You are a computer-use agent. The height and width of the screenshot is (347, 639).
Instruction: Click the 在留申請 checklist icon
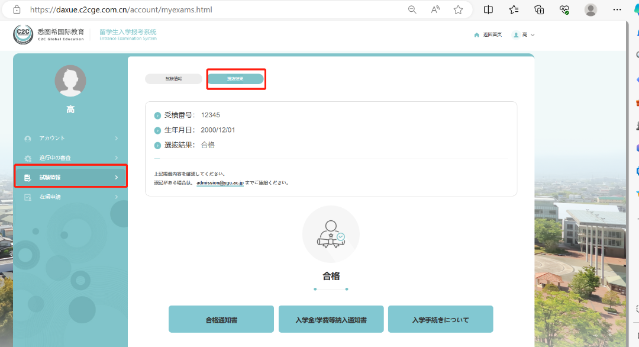coord(28,197)
